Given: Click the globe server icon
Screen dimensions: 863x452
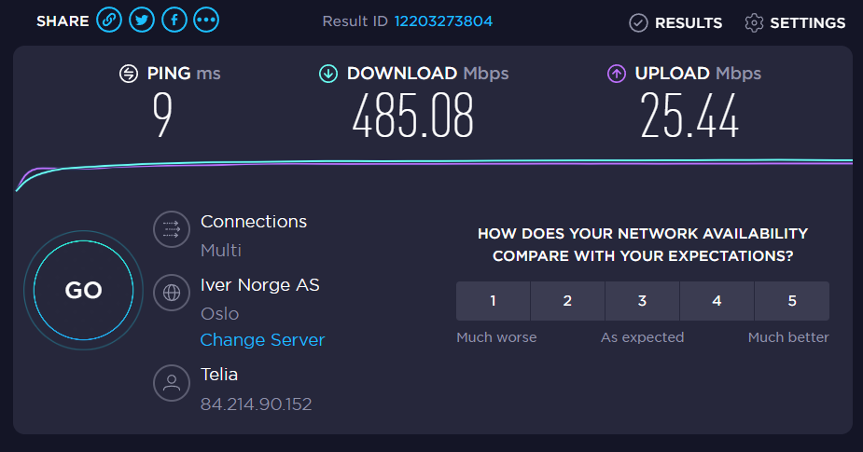Looking at the screenshot, I should (171, 292).
